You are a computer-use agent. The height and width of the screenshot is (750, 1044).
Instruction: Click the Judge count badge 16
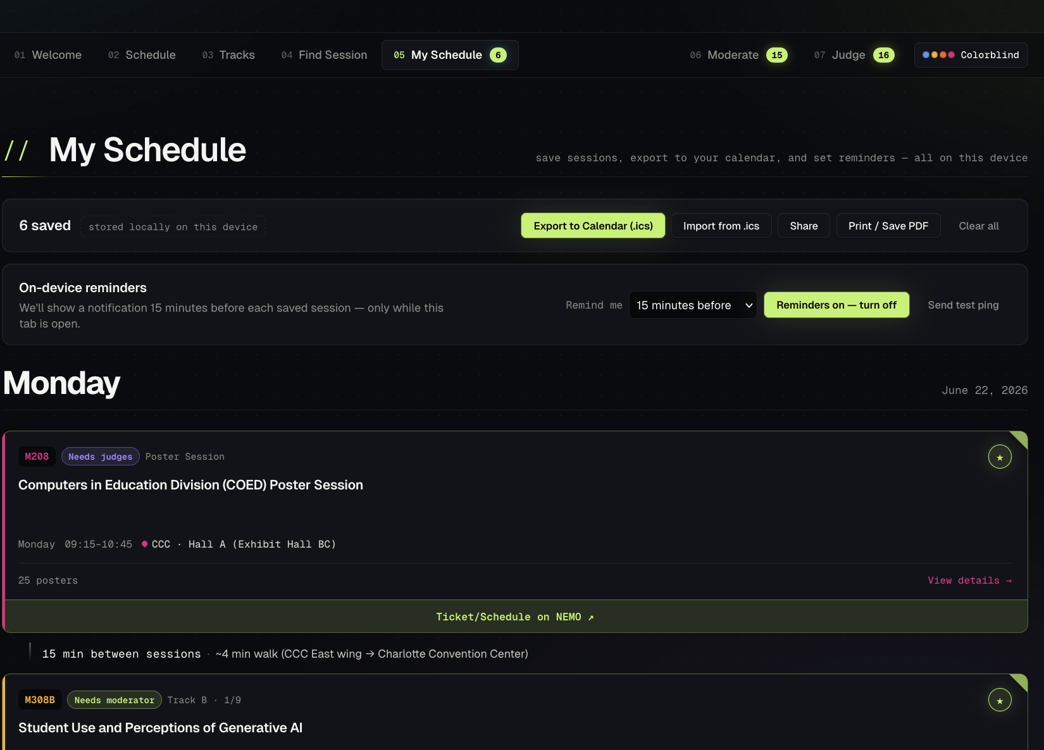(884, 55)
